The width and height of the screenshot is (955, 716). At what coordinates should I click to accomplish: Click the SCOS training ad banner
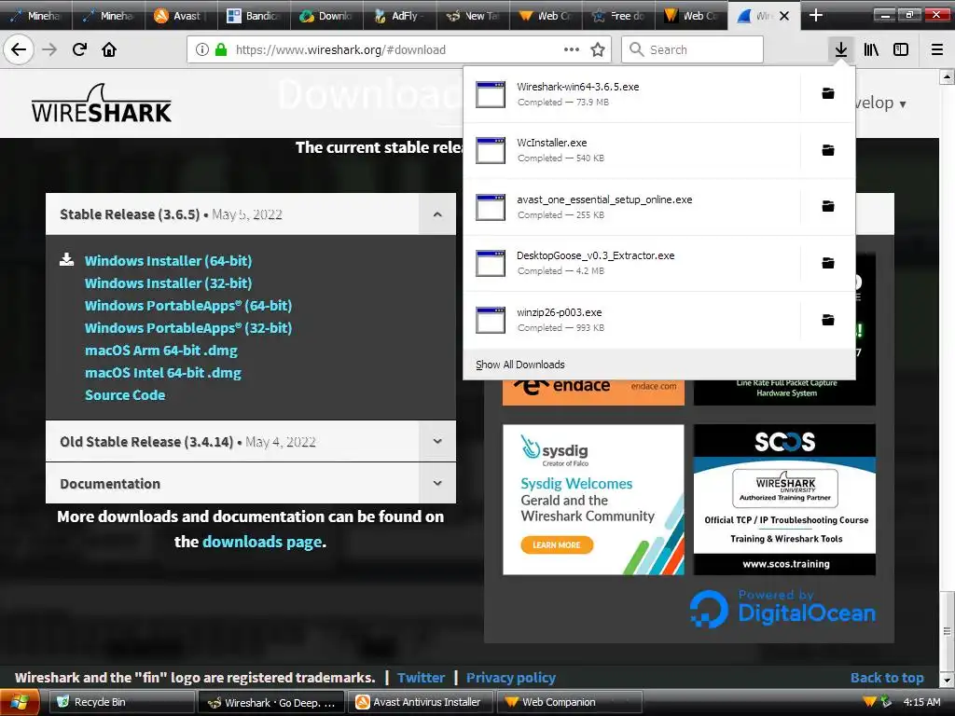(784, 500)
